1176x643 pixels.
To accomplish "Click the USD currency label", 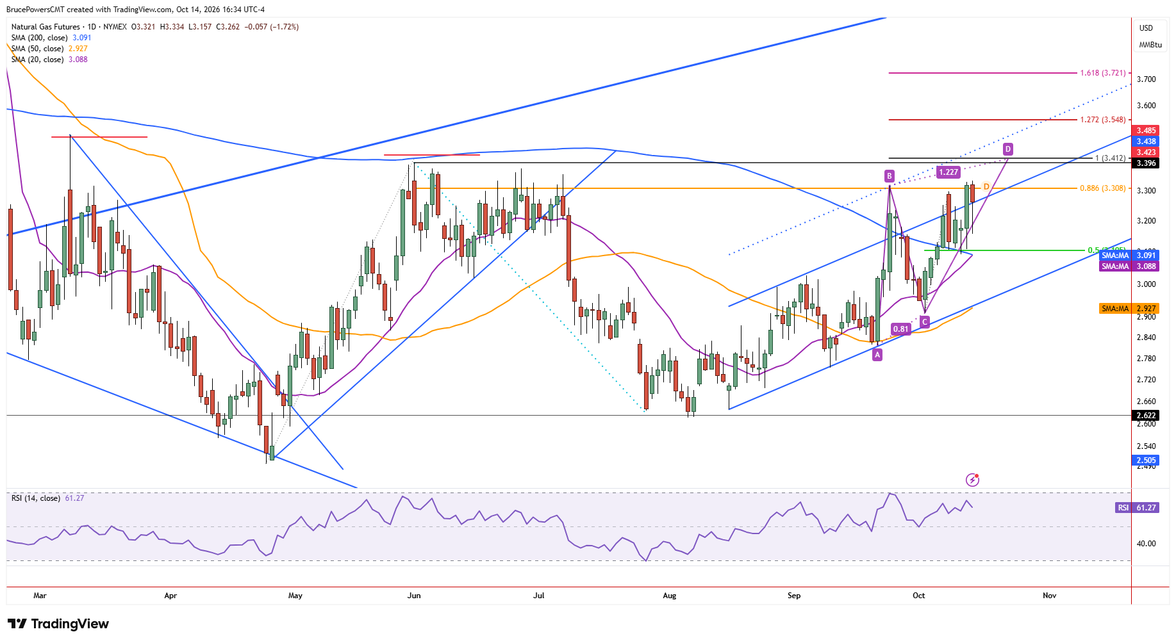I will tap(1146, 28).
